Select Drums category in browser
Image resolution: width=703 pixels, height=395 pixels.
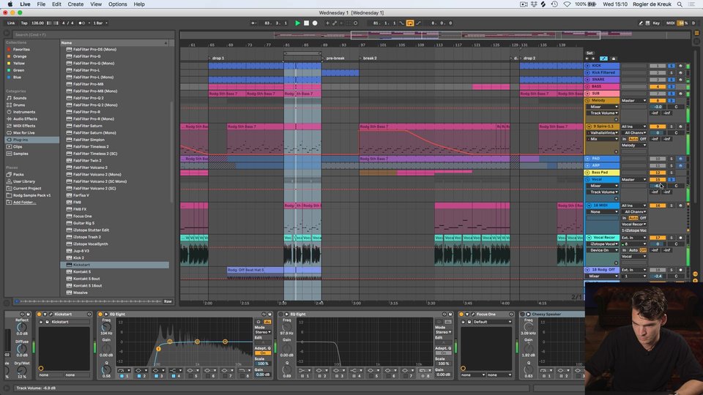(x=19, y=105)
